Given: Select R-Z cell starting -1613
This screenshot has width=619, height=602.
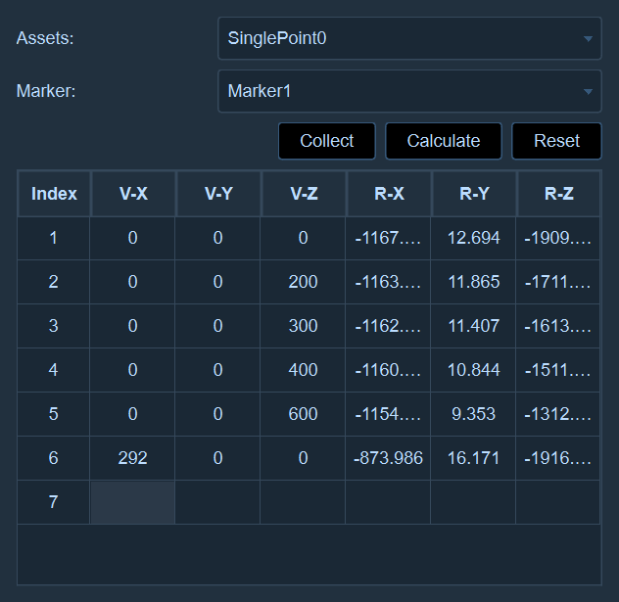Looking at the screenshot, I should [558, 326].
